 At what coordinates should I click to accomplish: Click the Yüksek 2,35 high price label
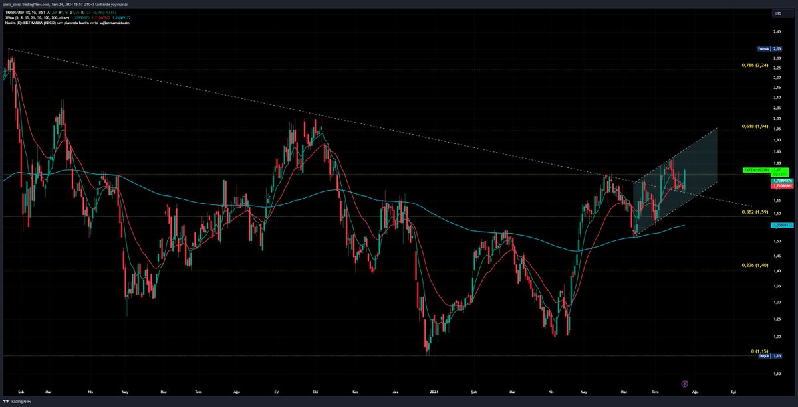point(769,48)
